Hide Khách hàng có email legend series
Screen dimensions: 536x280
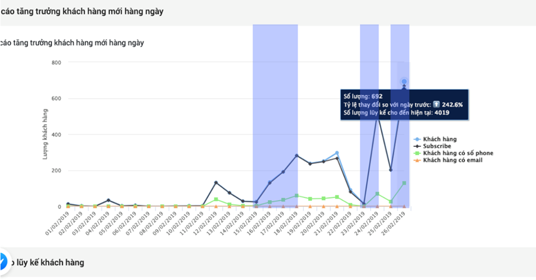(x=452, y=161)
